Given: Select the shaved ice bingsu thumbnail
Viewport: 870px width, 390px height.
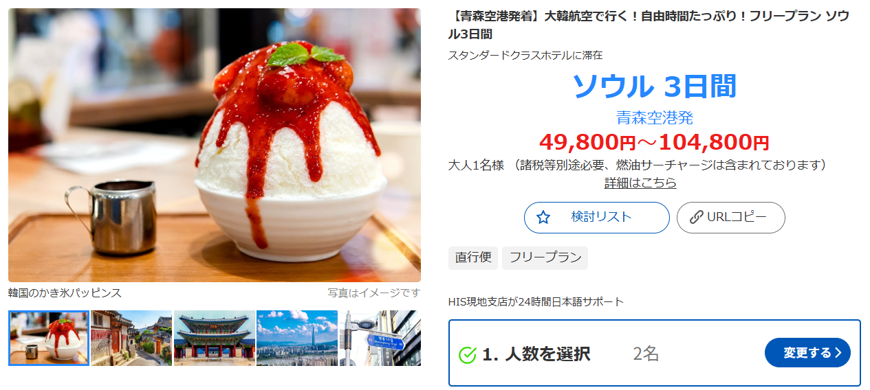Looking at the screenshot, I should pos(49,338).
